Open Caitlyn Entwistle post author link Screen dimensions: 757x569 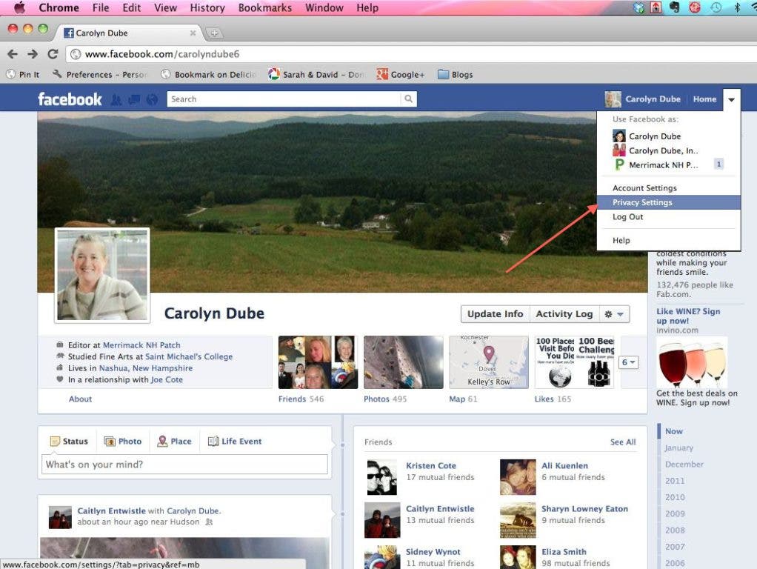(x=112, y=510)
